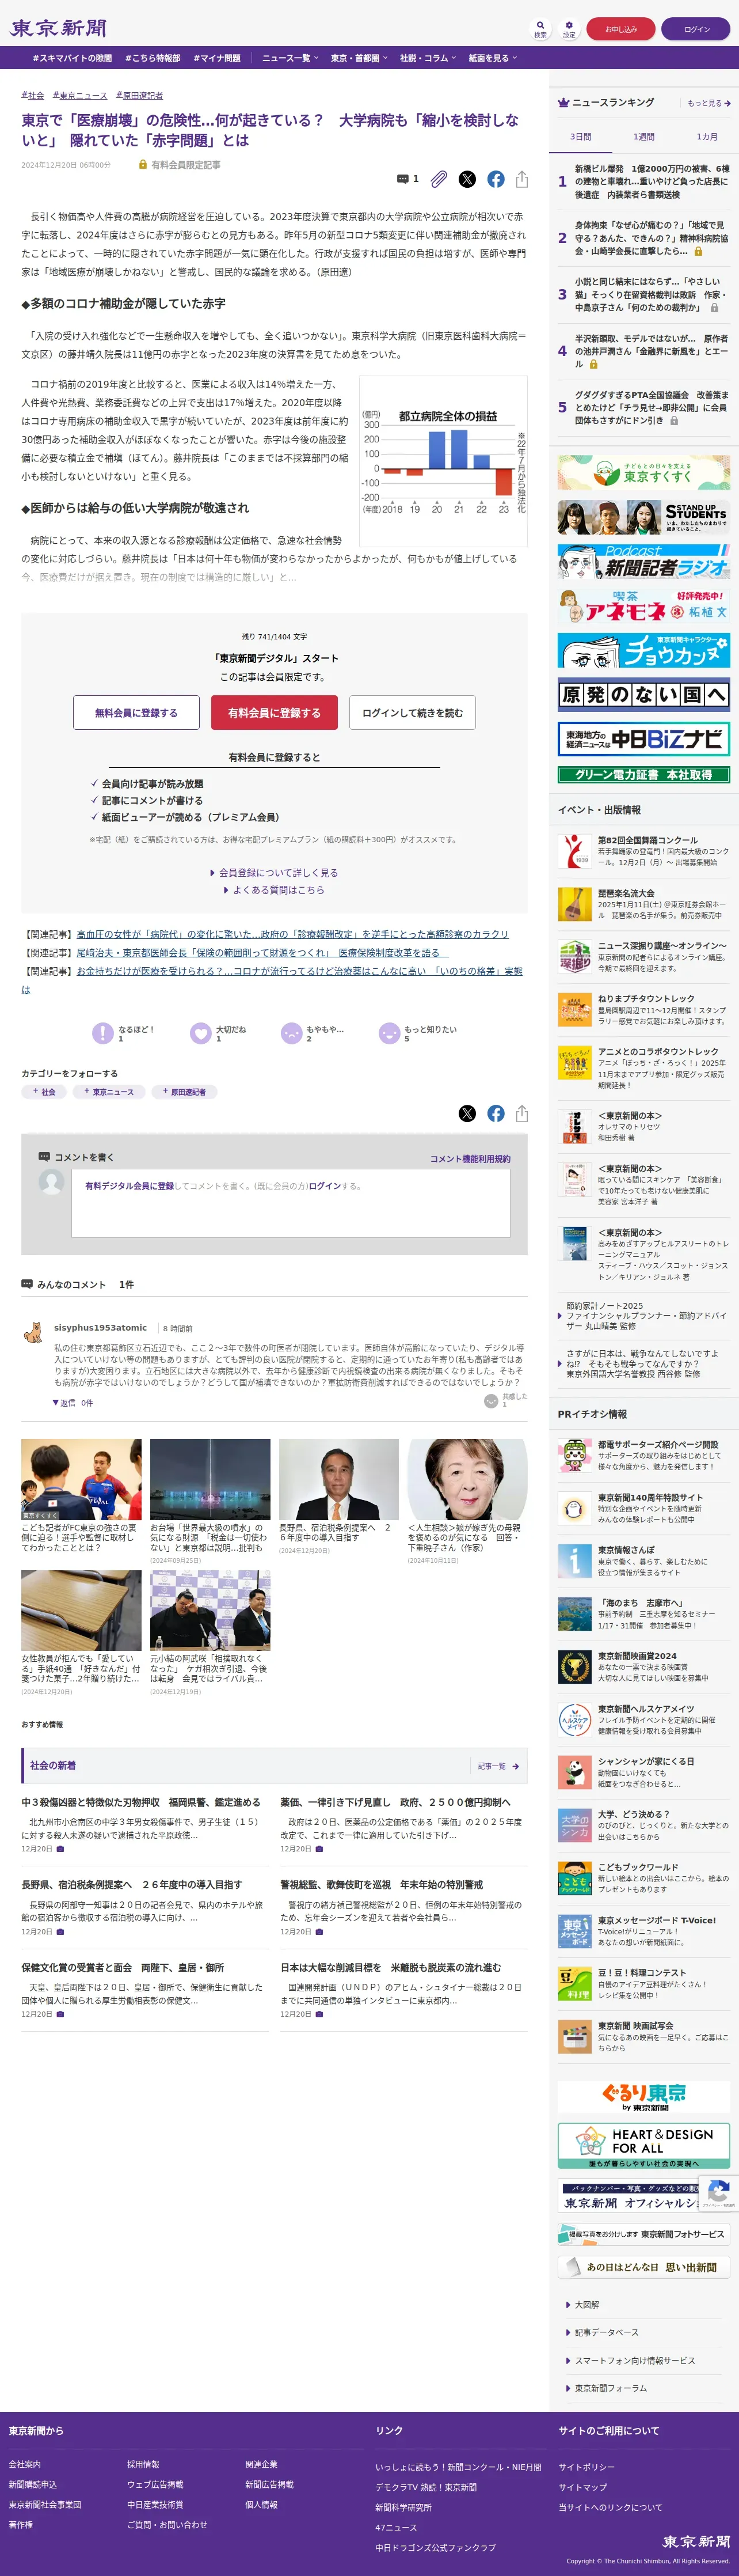The width and height of the screenshot is (739, 2576).
Task: Open the 記事データベース sidebar link
Action: tap(606, 2332)
